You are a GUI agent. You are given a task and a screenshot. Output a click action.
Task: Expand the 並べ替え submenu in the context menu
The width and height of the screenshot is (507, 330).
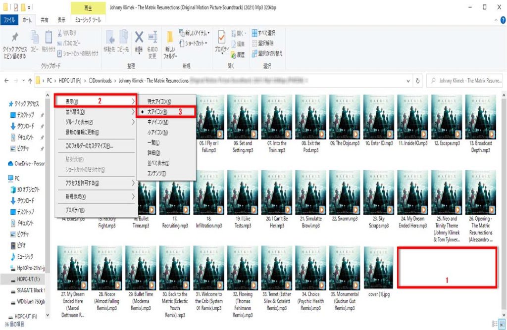point(94,112)
